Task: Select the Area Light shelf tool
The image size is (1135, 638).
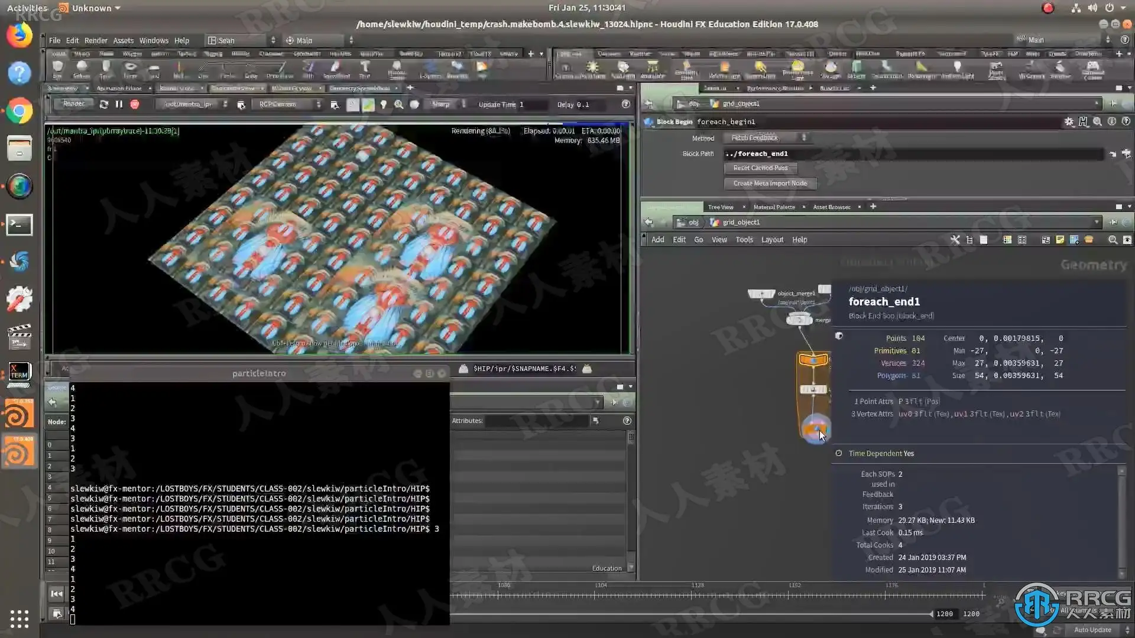Action: (x=652, y=70)
